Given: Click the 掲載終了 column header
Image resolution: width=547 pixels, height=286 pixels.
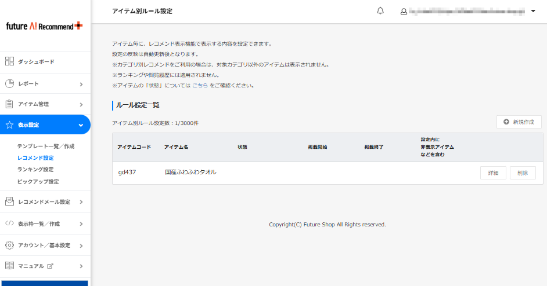Looking at the screenshot, I should pos(374,147).
